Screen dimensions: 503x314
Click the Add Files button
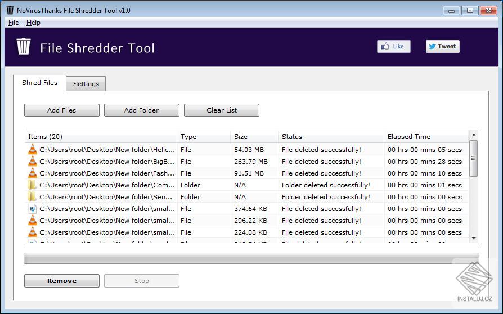tap(61, 110)
